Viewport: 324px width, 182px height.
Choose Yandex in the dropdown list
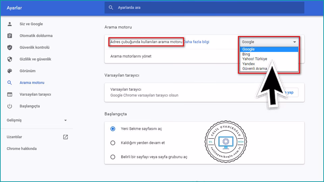point(269,64)
